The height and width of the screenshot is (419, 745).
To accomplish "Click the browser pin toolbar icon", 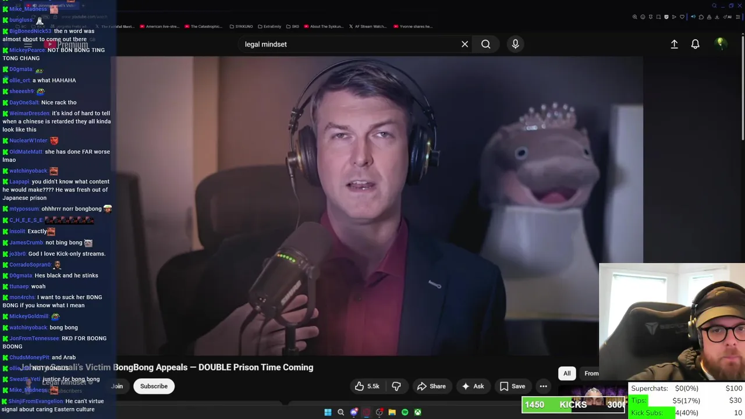I will 651,17.
